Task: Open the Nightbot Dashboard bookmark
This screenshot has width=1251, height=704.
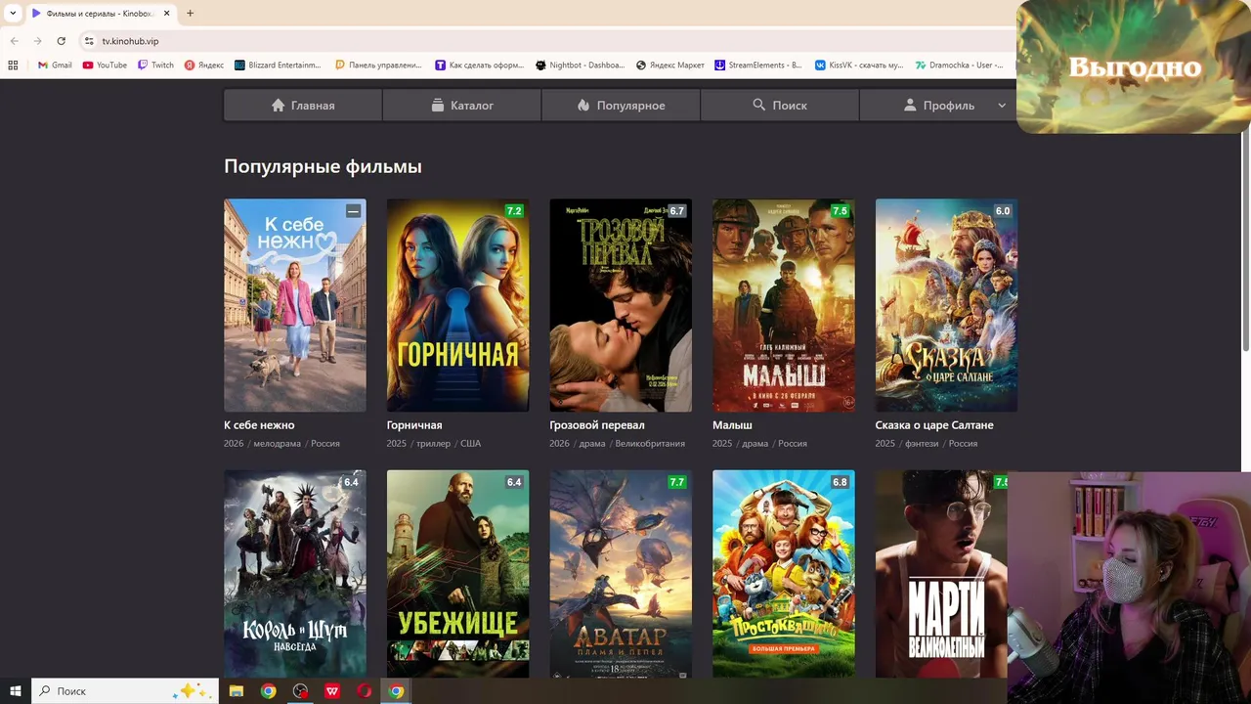Action: [x=581, y=66]
